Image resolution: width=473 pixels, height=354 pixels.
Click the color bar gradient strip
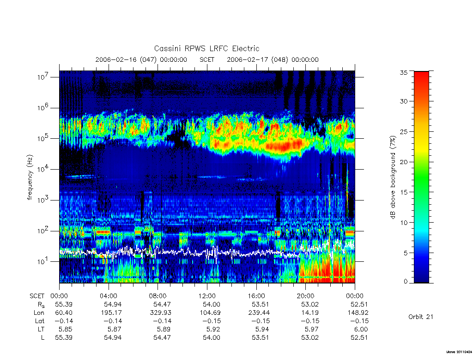[421, 177]
